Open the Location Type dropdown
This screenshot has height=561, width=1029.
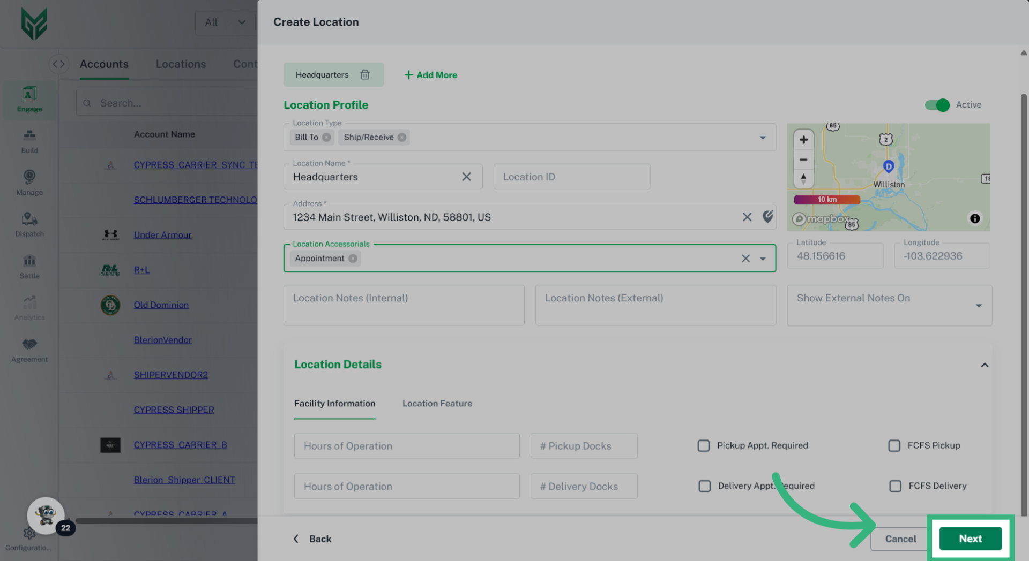[x=763, y=138]
